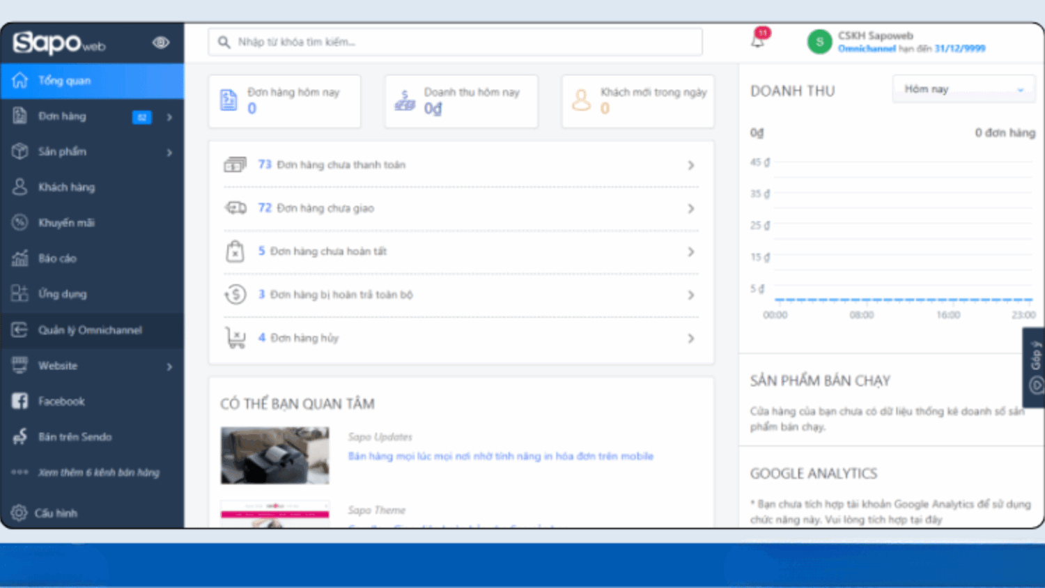Go to Tổng quan menu item

(64, 81)
